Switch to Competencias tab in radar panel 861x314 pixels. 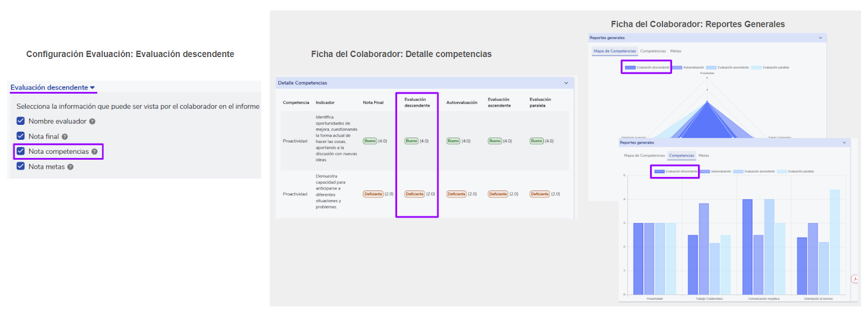653,51
